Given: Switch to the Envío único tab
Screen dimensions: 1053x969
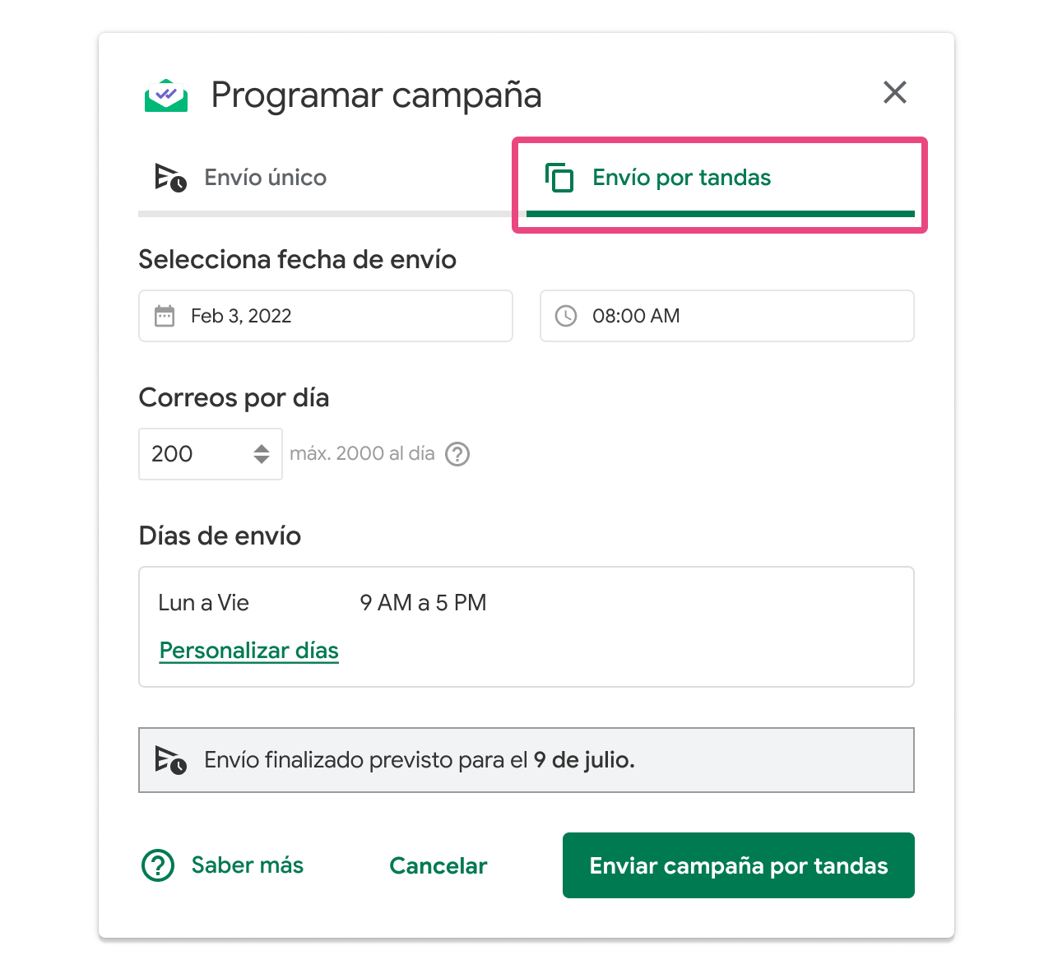Looking at the screenshot, I should (265, 177).
